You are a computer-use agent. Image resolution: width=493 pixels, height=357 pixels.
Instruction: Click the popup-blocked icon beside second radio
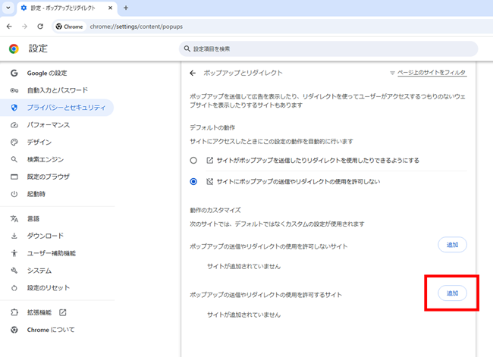pyautogui.click(x=209, y=182)
